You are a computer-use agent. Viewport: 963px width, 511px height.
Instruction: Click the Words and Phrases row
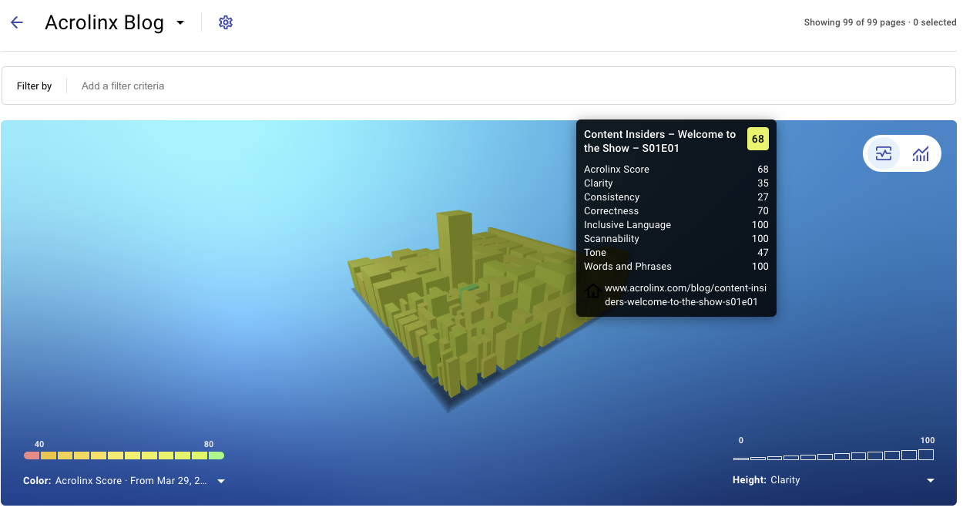coord(676,267)
